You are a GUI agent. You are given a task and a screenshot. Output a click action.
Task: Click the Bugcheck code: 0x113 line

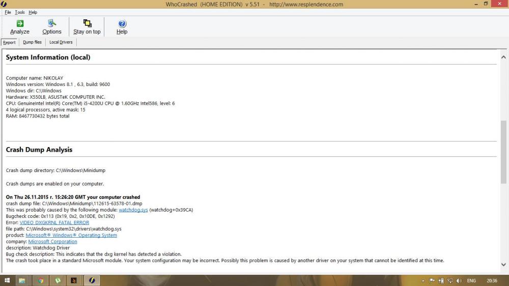click(61, 216)
